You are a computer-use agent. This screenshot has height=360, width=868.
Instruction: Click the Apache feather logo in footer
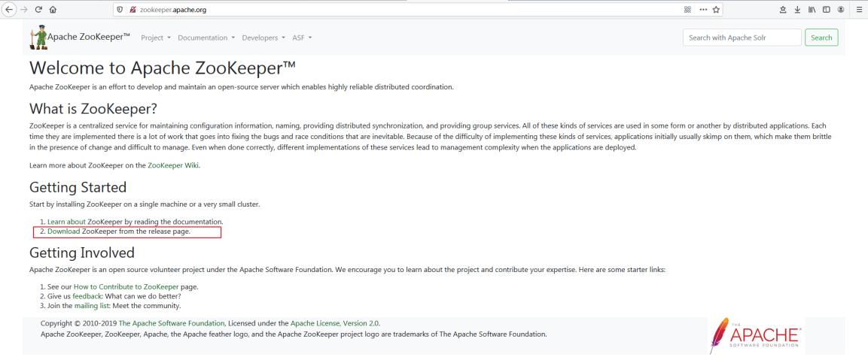[756, 336]
